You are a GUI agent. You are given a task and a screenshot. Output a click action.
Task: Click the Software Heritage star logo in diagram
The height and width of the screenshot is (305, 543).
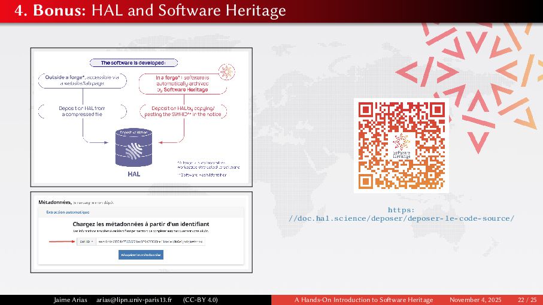pyautogui.click(x=227, y=72)
